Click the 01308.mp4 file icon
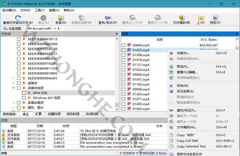Screen dimensions: 240x156 (x=129, y=55)
